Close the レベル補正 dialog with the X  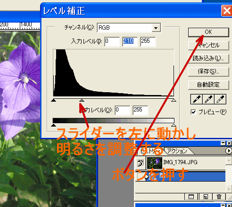click(226, 10)
